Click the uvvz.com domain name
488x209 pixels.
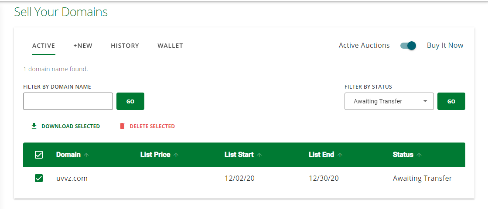[72, 178]
